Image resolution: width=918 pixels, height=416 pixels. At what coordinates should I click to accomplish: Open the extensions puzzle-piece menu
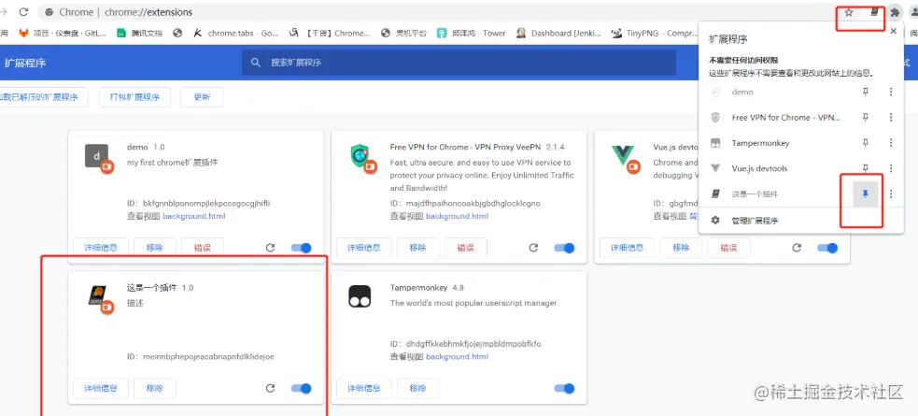[x=895, y=12]
